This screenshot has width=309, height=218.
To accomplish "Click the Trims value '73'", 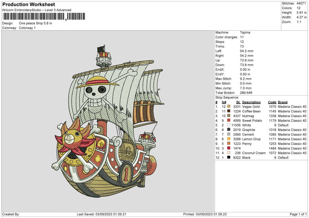I will point(242,46).
